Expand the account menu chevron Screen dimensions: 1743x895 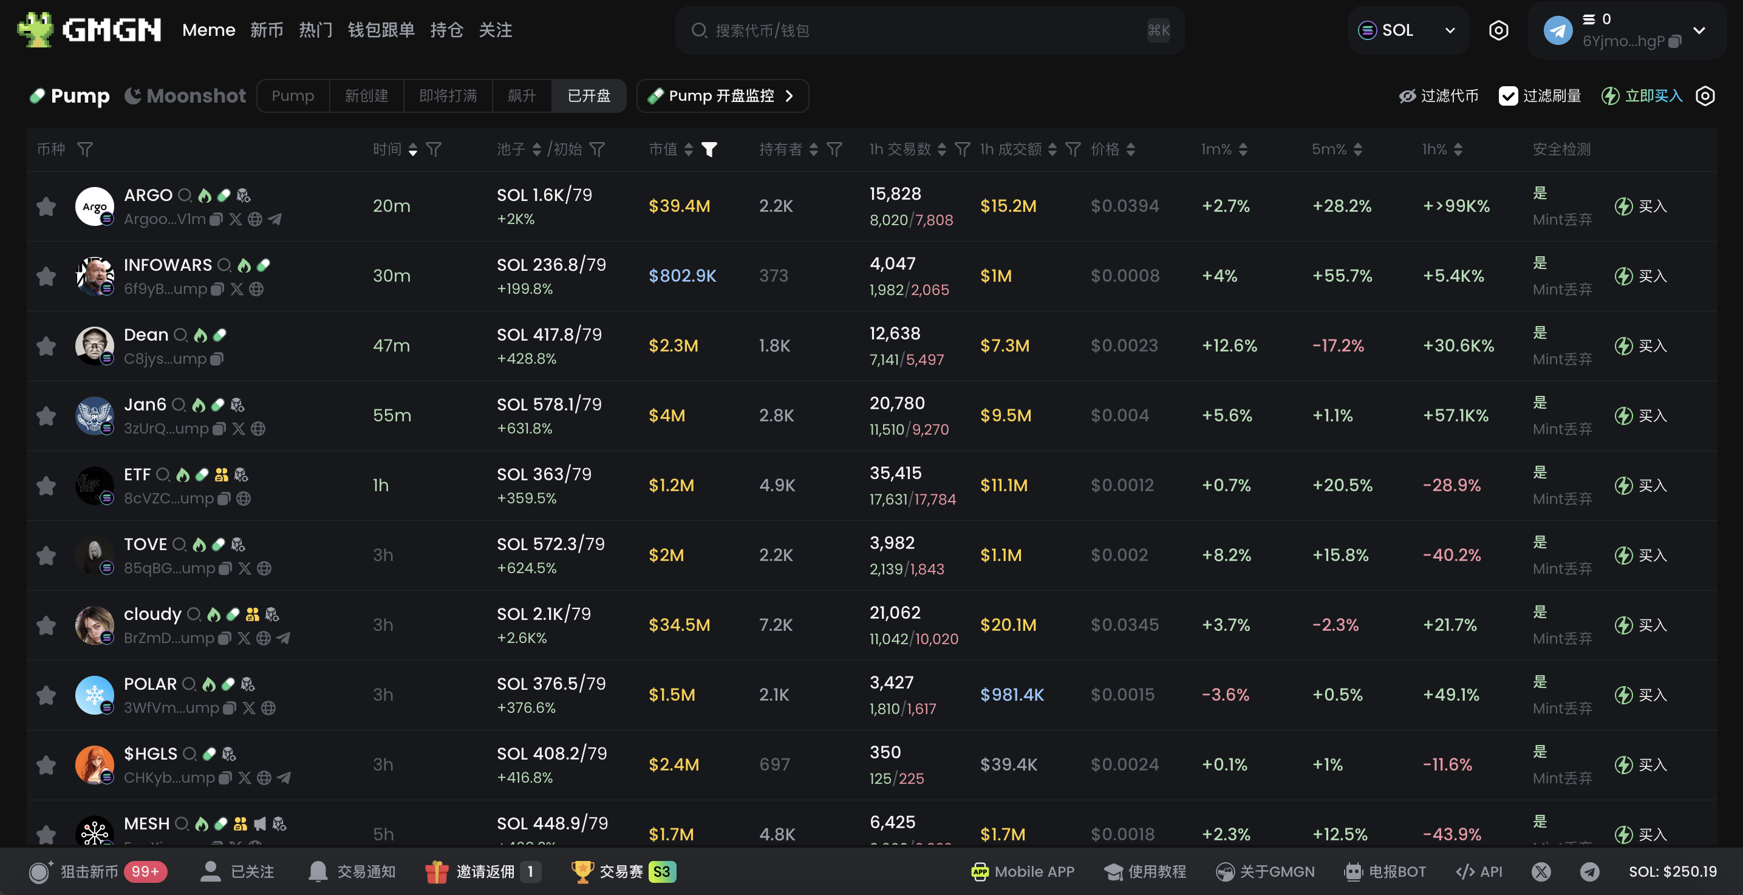click(x=1698, y=30)
